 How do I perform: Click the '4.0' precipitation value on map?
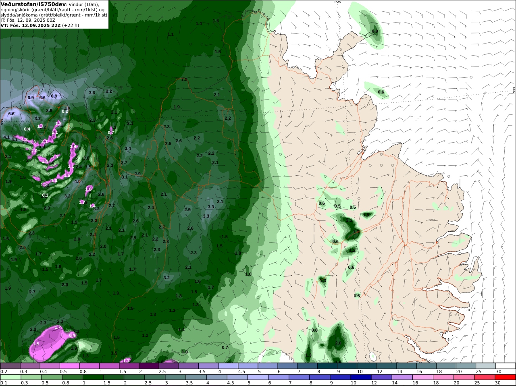(x=78, y=181)
